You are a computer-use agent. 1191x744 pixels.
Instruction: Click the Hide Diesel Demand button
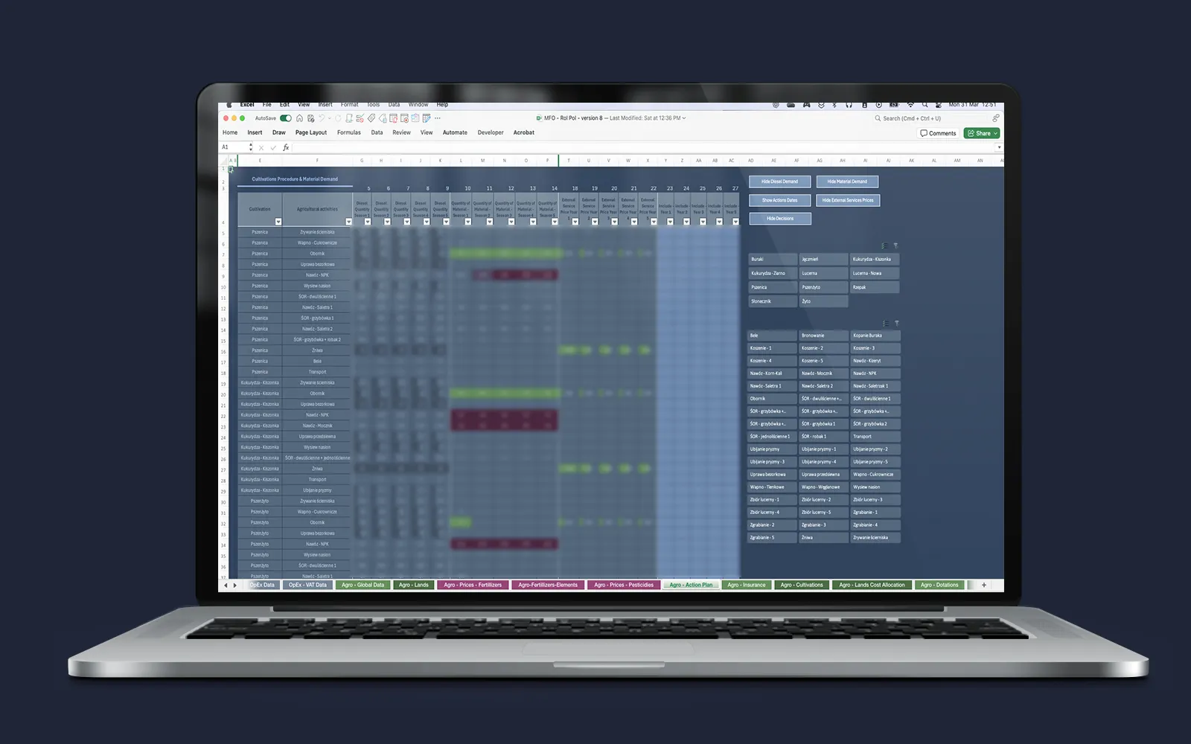[779, 182]
